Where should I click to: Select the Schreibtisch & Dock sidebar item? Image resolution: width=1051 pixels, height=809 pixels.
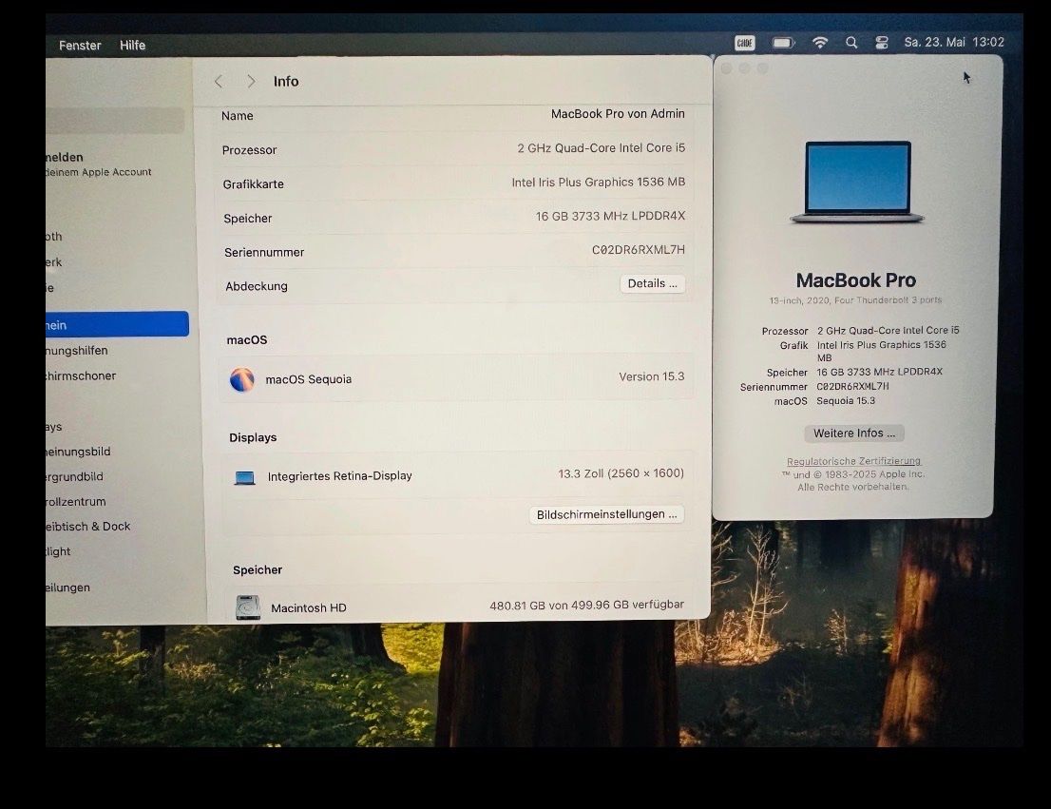[x=87, y=526]
